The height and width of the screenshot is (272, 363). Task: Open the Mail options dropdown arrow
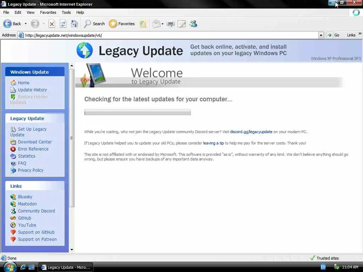[162, 24]
